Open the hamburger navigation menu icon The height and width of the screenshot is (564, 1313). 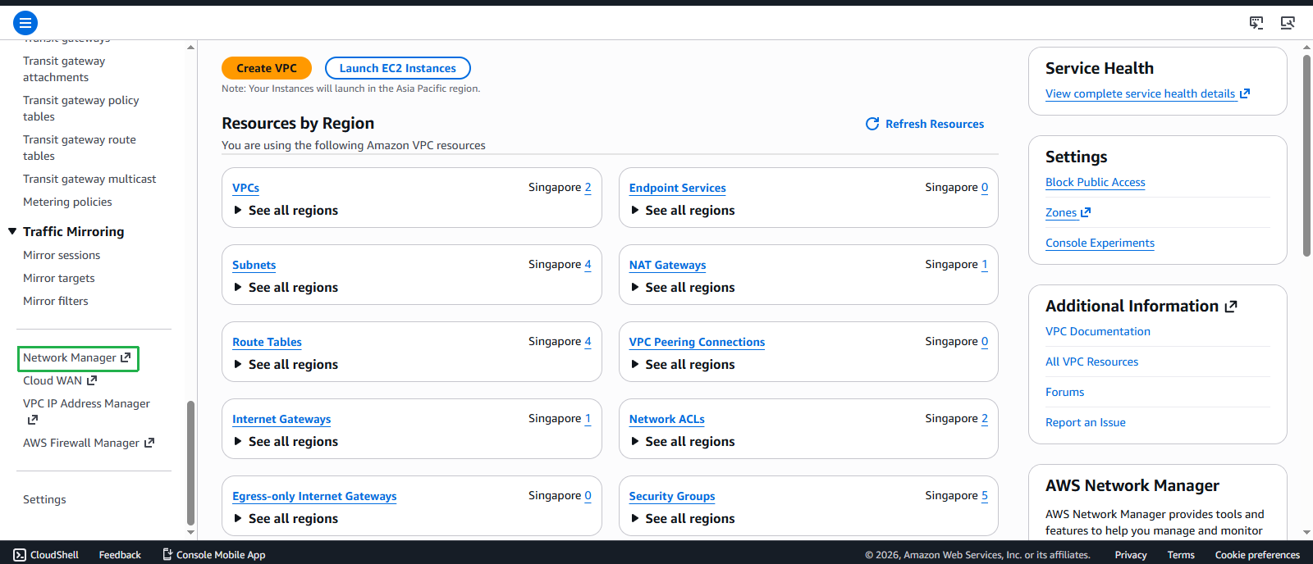[x=25, y=23]
